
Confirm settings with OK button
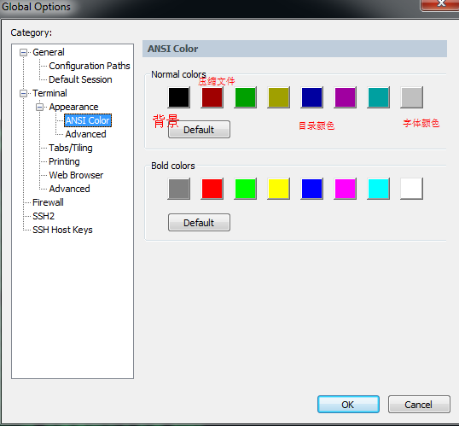coord(348,405)
